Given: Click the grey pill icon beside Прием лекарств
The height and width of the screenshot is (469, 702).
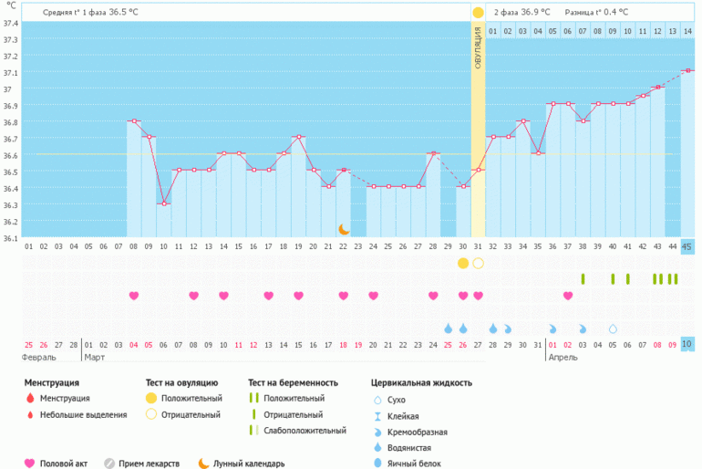Looking at the screenshot, I should coord(110,464).
